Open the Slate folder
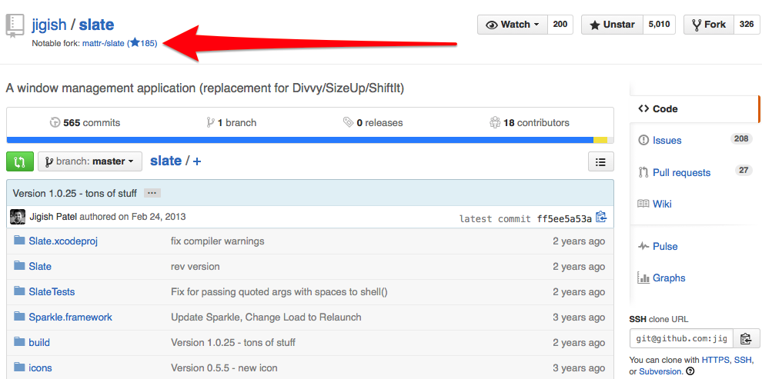 40,267
